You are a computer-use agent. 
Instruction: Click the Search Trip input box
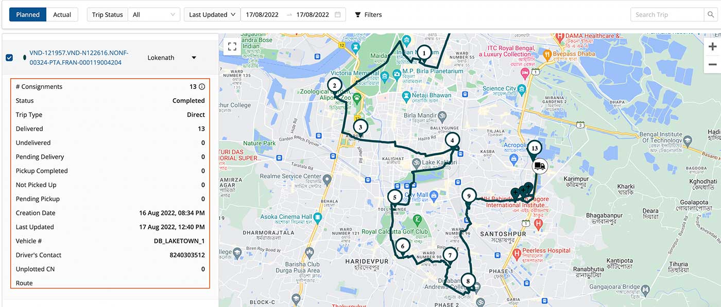[x=667, y=14]
